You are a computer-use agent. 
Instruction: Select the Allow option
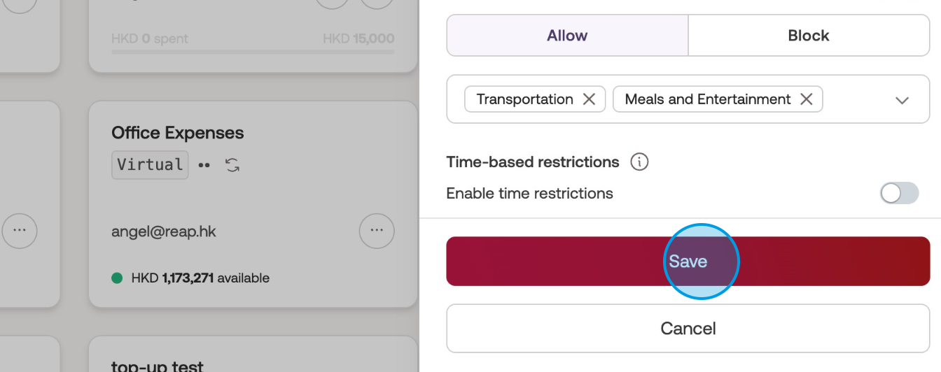(x=567, y=36)
